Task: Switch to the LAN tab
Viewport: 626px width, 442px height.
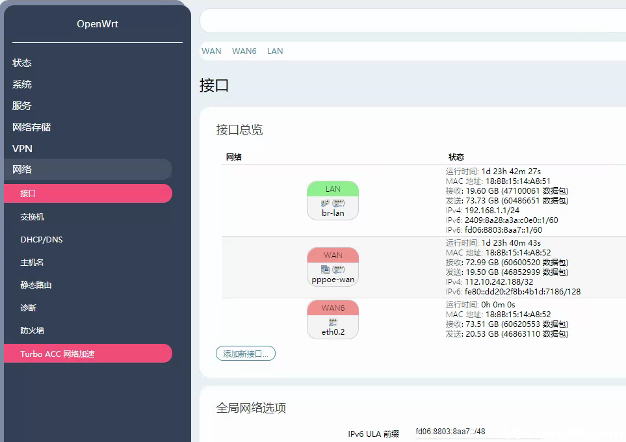Action: pos(275,51)
